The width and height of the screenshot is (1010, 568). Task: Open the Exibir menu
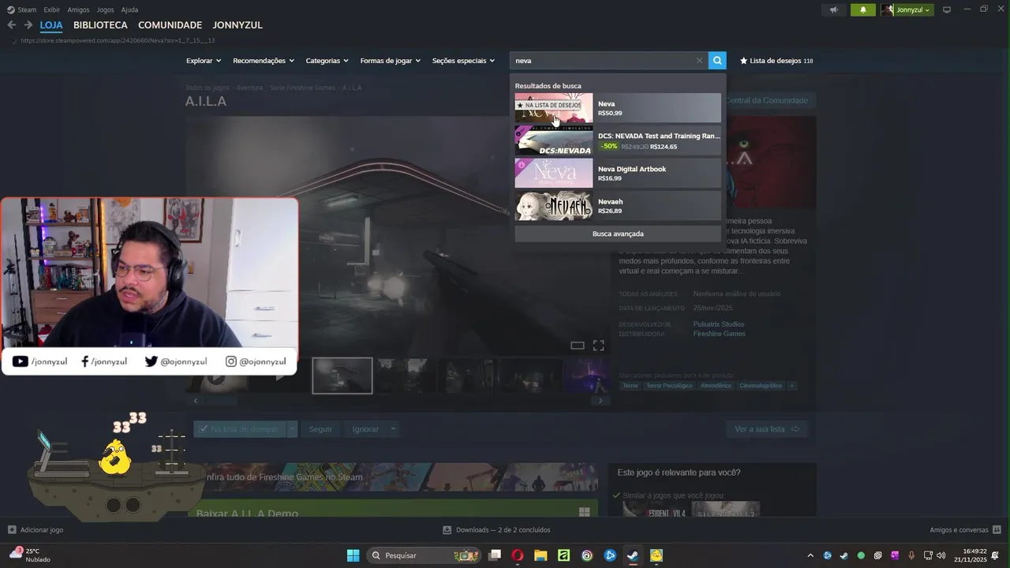(51, 9)
